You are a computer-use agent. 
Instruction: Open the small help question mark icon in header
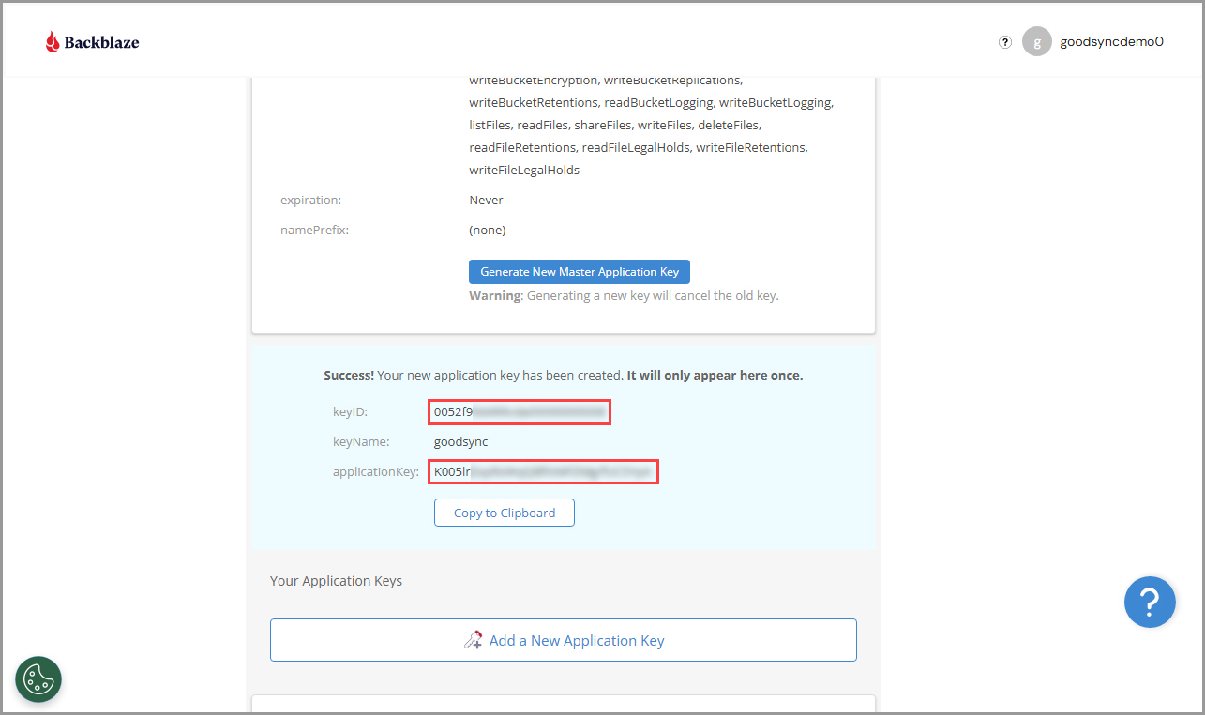1005,41
